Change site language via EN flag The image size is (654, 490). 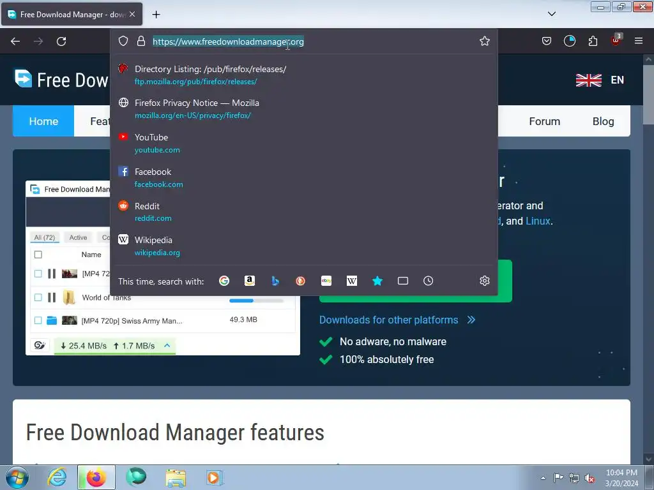(600, 80)
